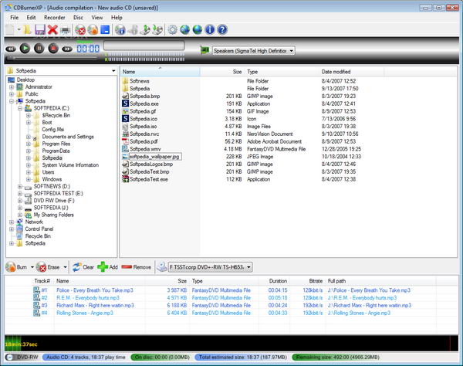Click the sound card icon beside Speakers
This screenshot has height=366, width=463.
point(204,50)
